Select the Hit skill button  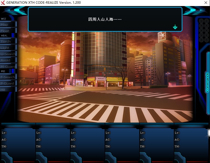click(x=8, y=90)
